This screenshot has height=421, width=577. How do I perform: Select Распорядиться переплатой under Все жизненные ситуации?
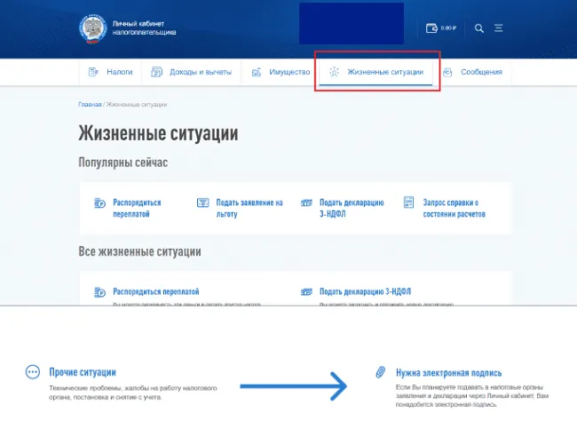(x=156, y=291)
